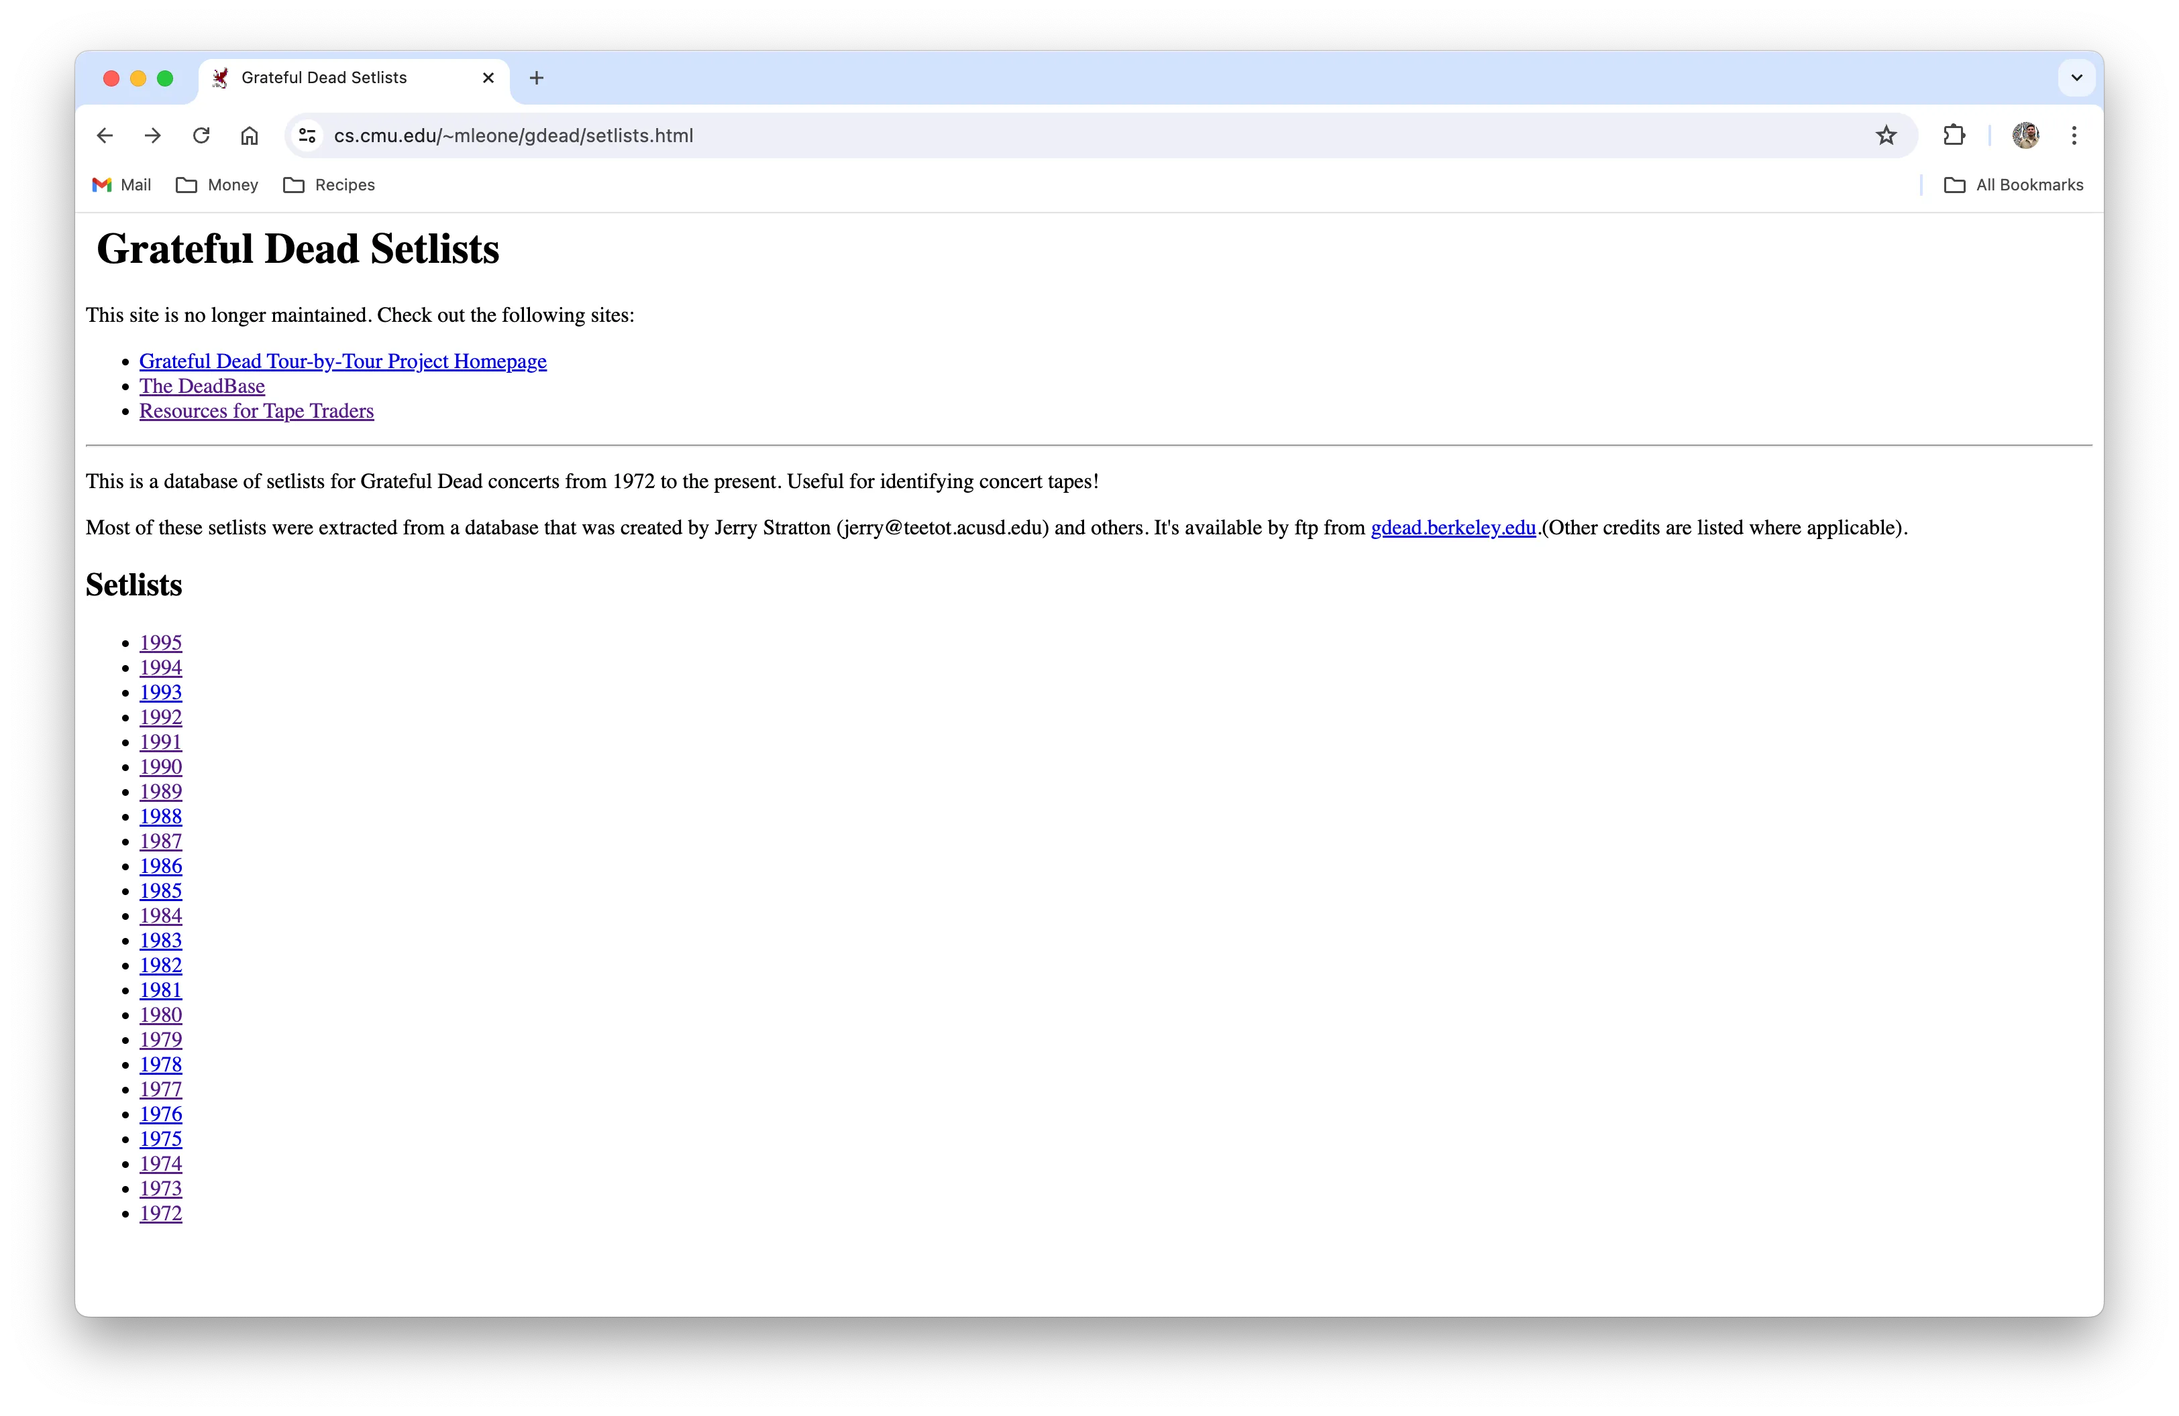Open the Grateful Dead Tour-by-Tour Project Homepage

[343, 360]
